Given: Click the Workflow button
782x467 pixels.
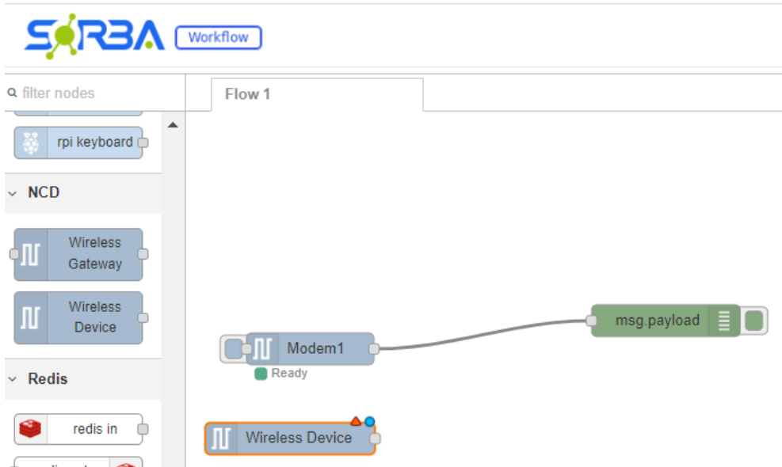Looking at the screenshot, I should 218,37.
